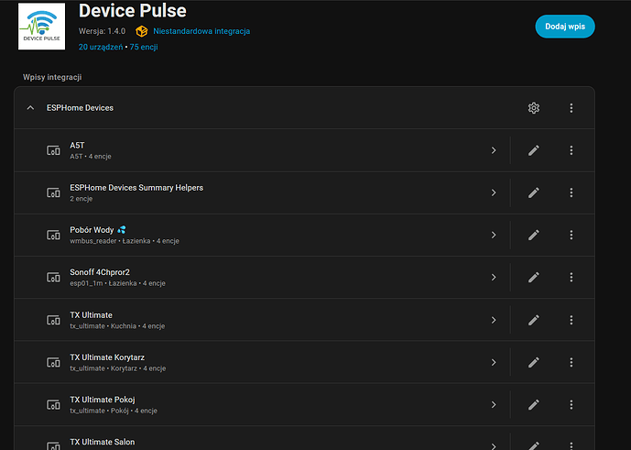631x450 pixels.
Task: Open ESPHome Devices settings gear
Action: point(534,108)
